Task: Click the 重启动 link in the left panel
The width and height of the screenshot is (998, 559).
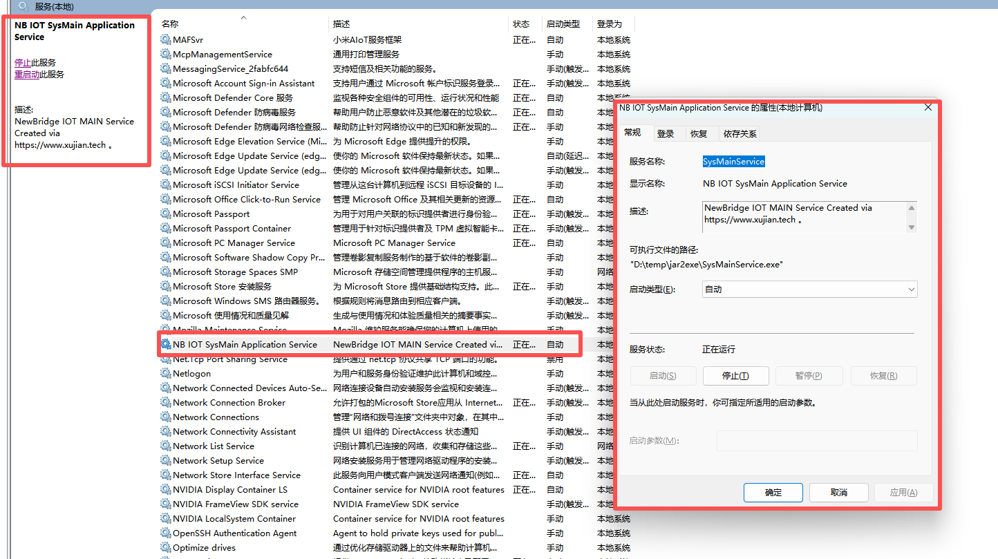Action: point(27,75)
